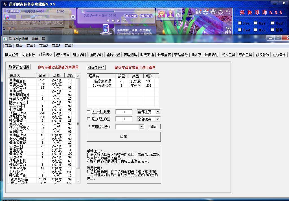Open the book guide icon in game bar

198,12
